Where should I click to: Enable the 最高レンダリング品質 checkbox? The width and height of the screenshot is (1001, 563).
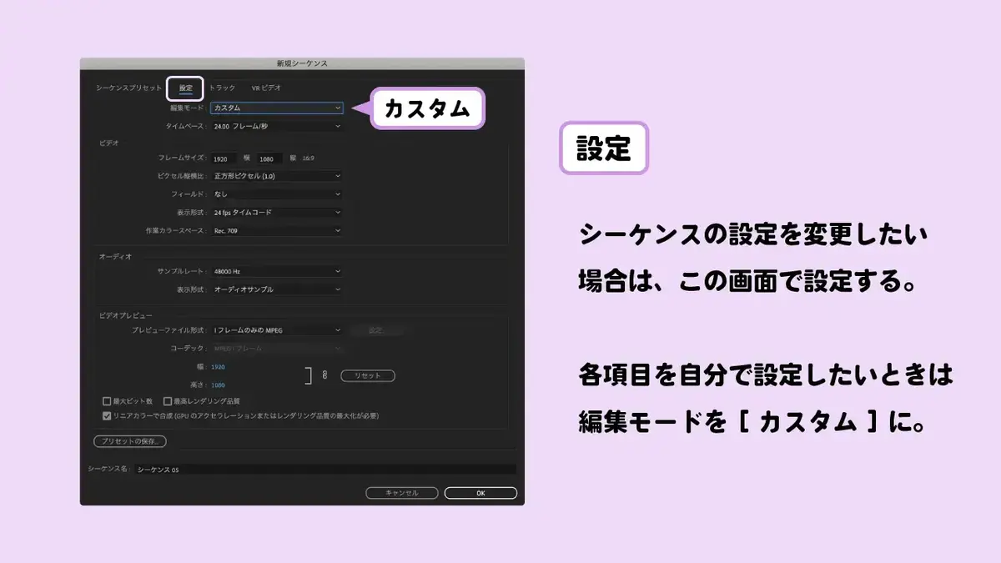168,401
